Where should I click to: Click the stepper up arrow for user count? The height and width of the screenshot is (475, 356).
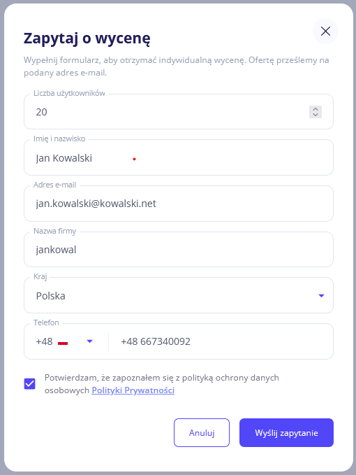(316, 108)
